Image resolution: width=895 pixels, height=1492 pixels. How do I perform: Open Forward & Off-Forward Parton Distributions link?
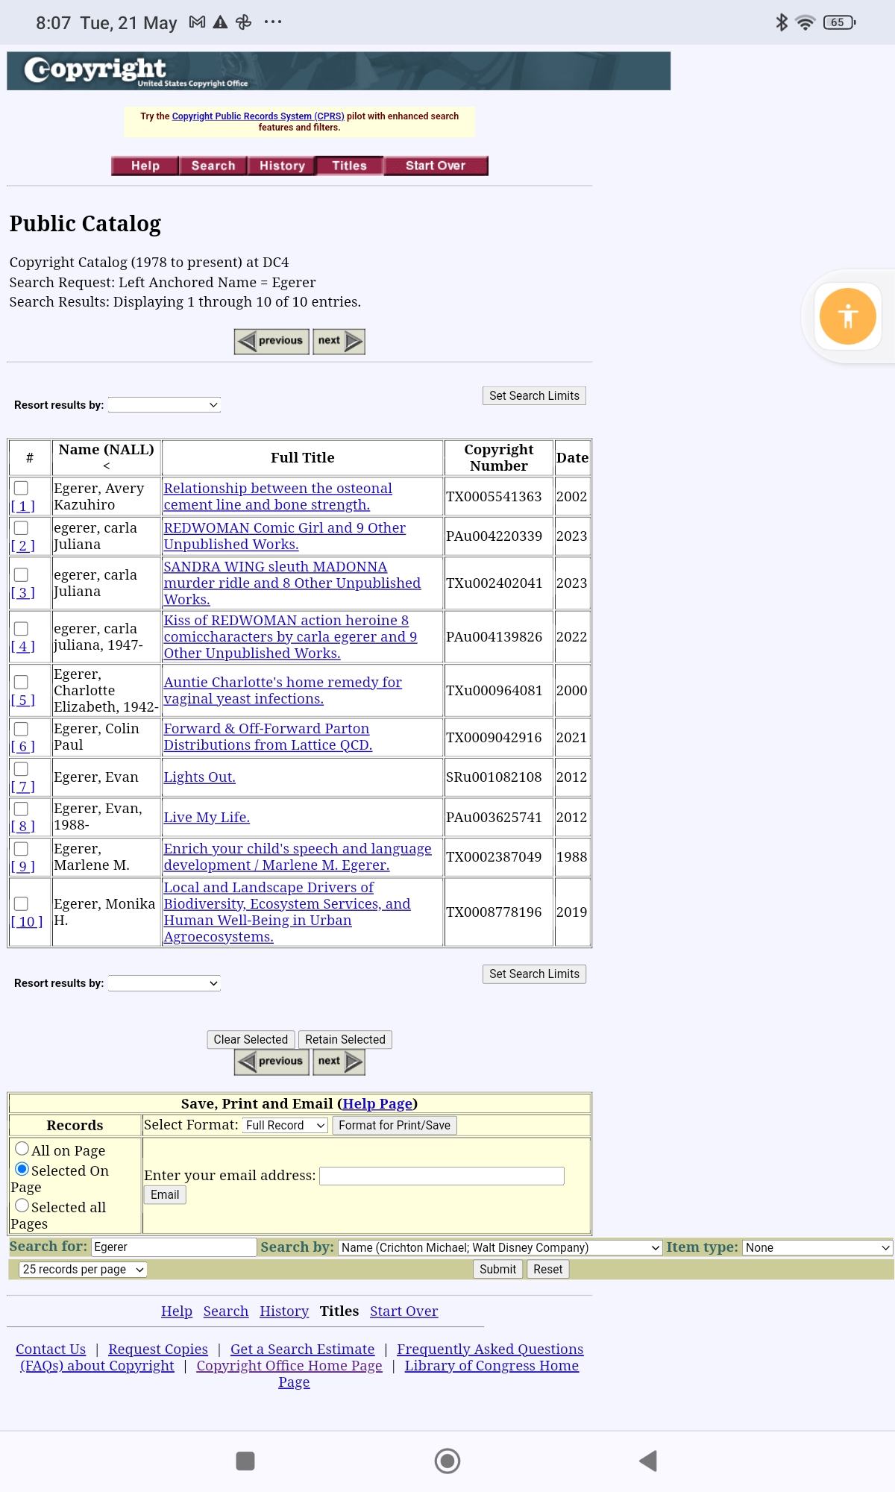(x=268, y=736)
